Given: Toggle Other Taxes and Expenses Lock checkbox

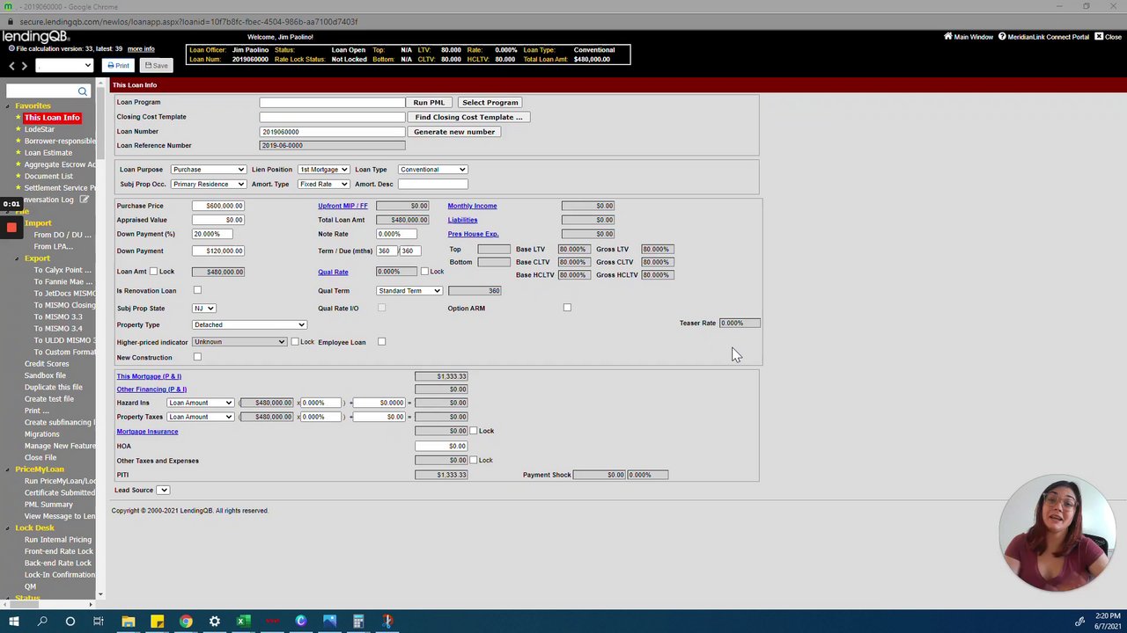Looking at the screenshot, I should pos(474,460).
